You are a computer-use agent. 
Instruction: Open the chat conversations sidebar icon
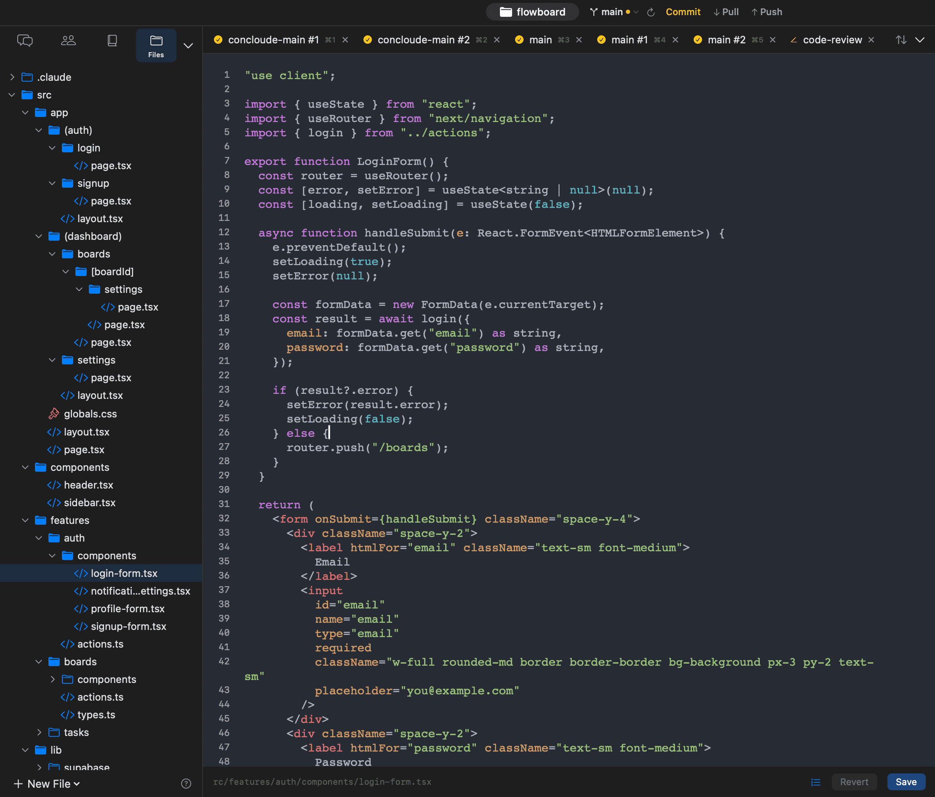click(25, 40)
